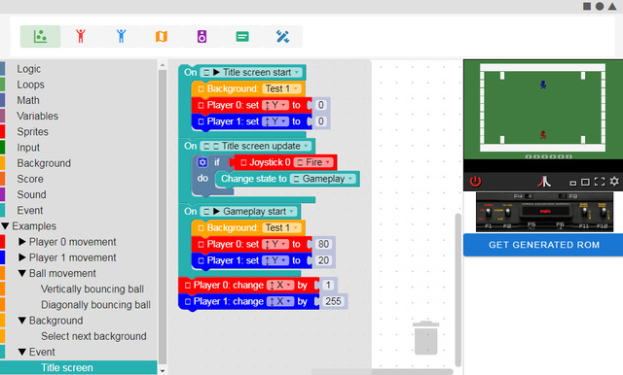Select the green scatter-chart toolbar icon
This screenshot has width=623, height=375.
click(x=40, y=37)
